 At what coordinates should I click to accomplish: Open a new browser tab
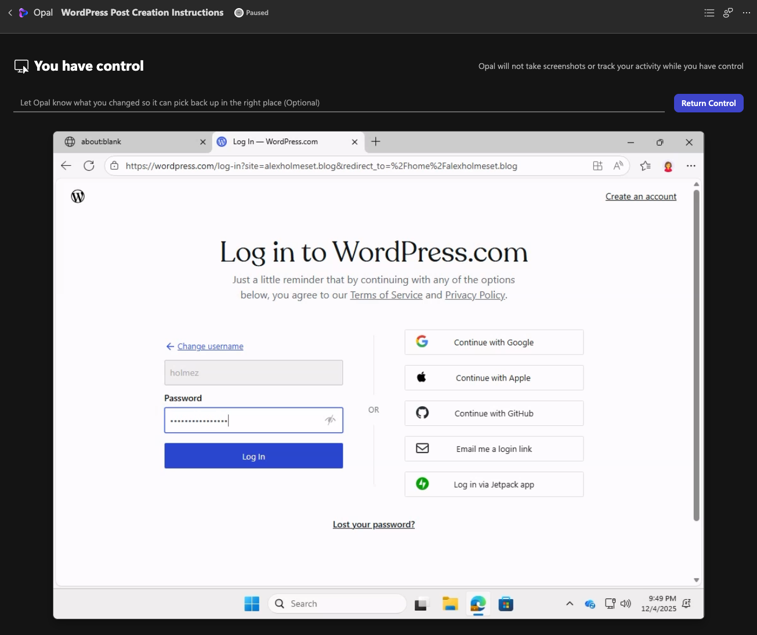[x=376, y=142]
